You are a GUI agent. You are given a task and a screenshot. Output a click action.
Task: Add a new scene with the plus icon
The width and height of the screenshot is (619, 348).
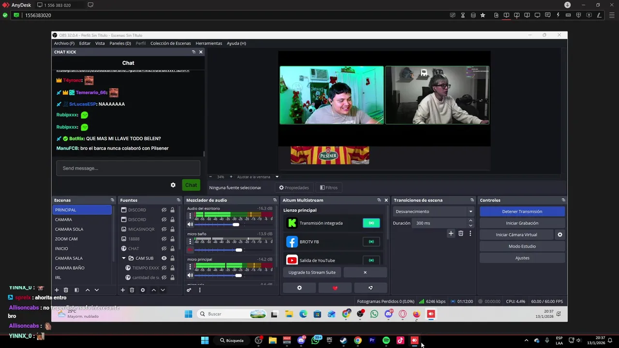(57, 290)
